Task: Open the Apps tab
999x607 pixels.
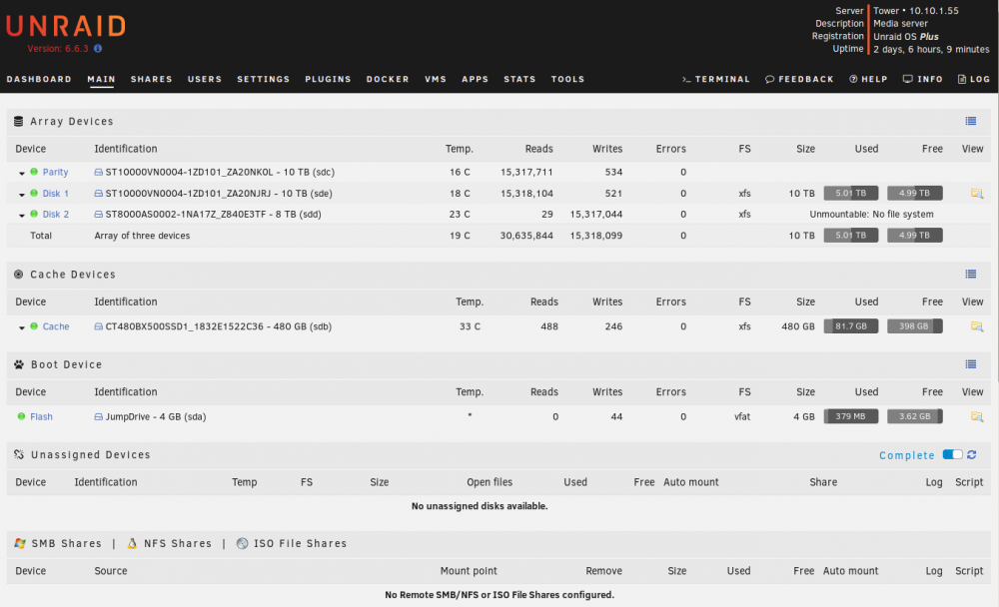Action: 475,79
